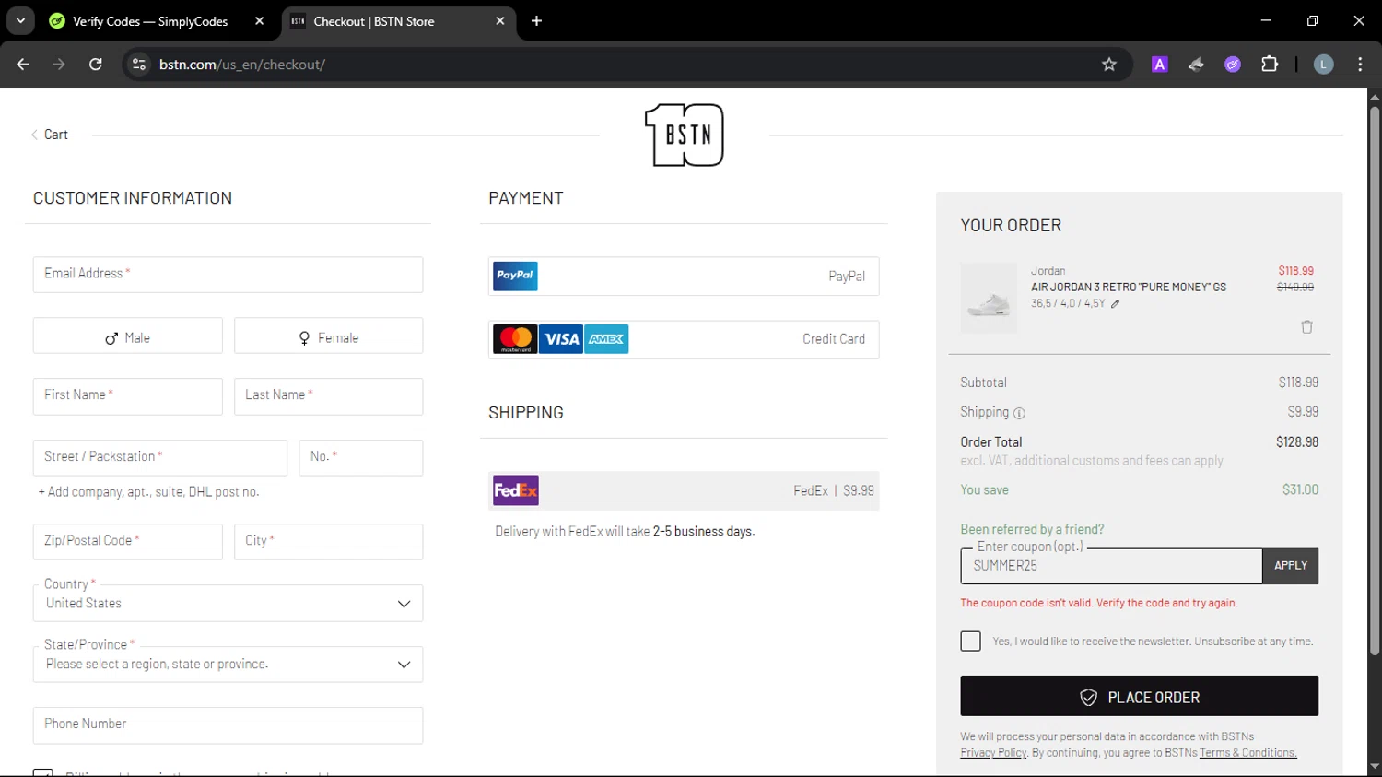
Task: Close the Checkout BSTN Store tab
Action: pos(500,21)
